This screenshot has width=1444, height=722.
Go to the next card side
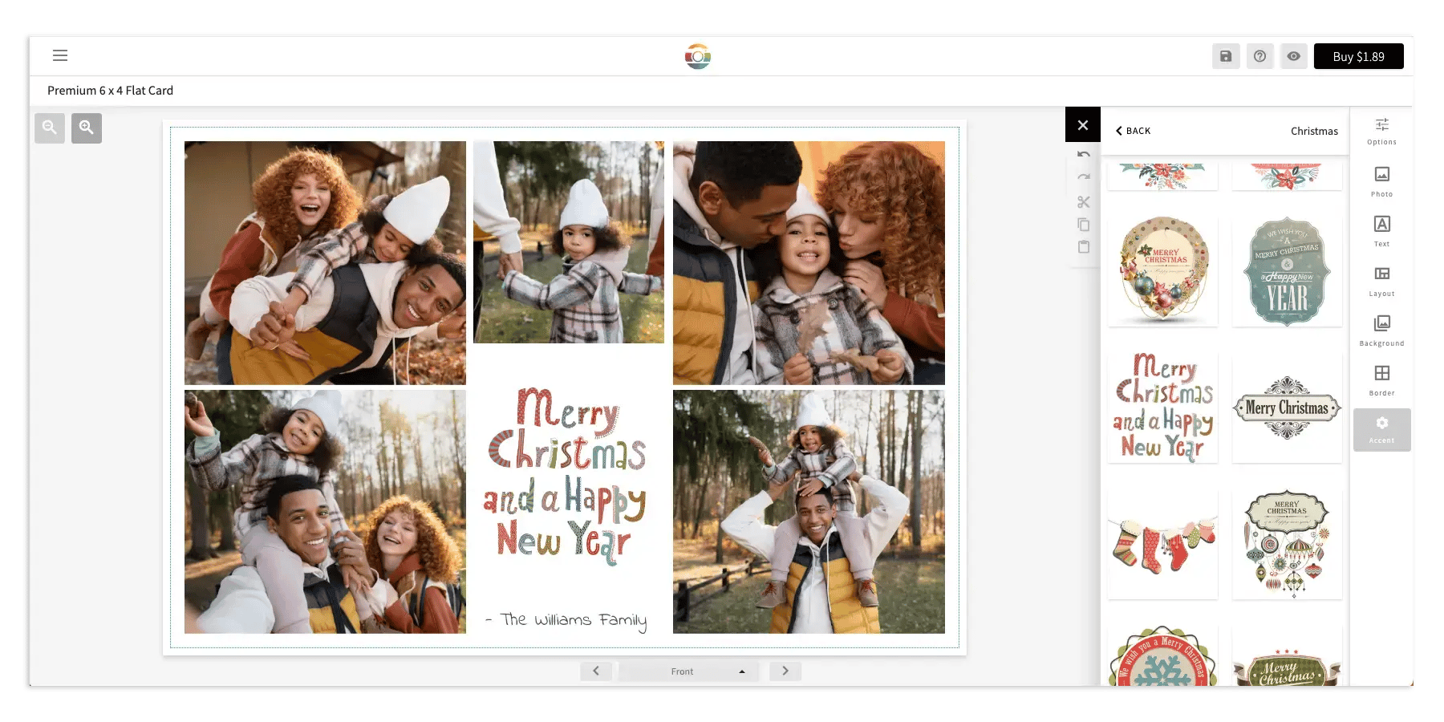785,671
